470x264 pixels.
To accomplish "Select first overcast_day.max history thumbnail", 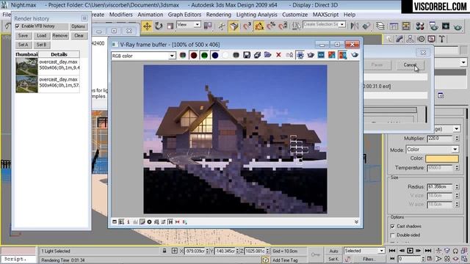I will pyautogui.click(x=26, y=66).
